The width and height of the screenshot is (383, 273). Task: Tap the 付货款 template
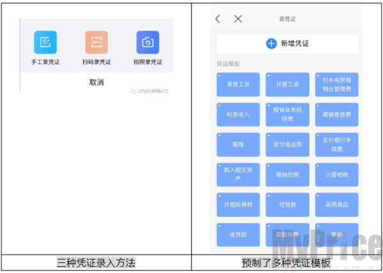287,205
